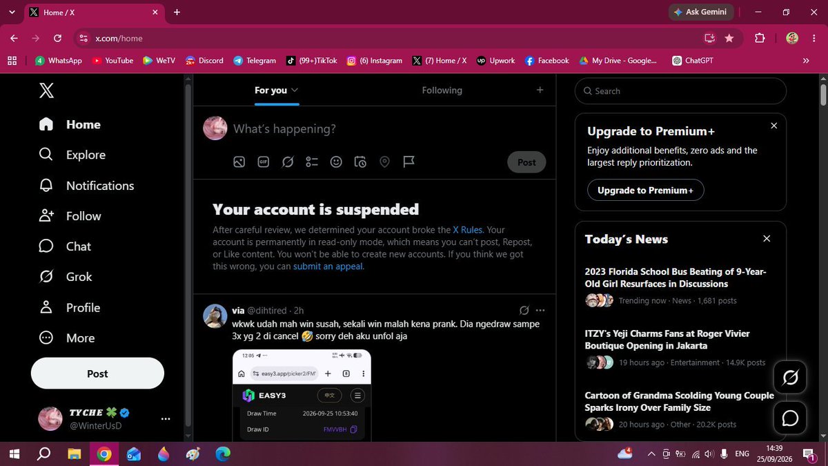This screenshot has width=828, height=466.
Task: Add media image to the post
Action: click(239, 162)
